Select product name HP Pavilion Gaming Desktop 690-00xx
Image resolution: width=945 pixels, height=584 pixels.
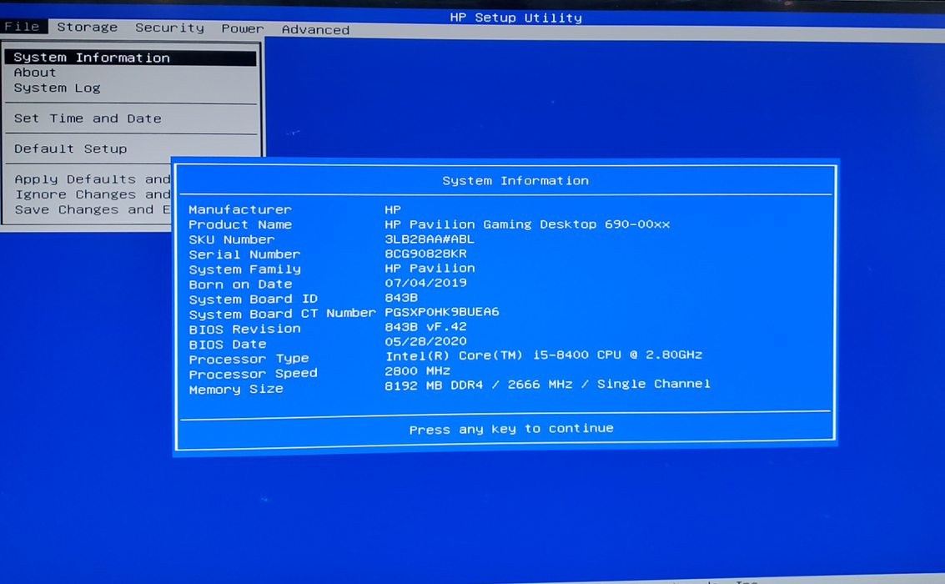527,224
